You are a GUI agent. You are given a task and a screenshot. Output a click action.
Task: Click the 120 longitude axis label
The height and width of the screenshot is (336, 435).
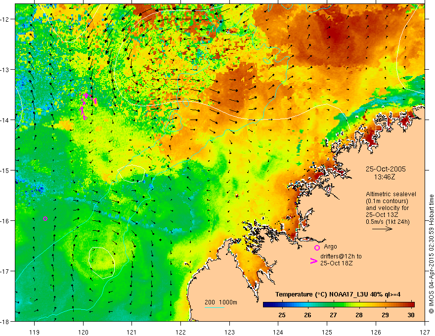pyautogui.click(x=83, y=332)
